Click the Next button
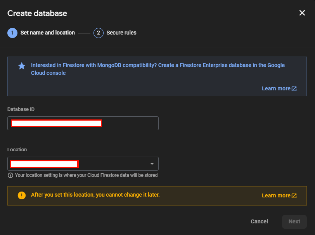The height and width of the screenshot is (235, 315). 294,221
